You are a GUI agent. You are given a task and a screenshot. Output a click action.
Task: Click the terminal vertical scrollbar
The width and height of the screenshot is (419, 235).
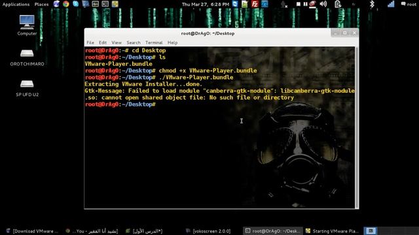click(x=357, y=128)
